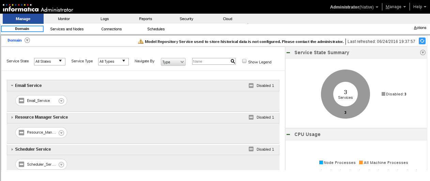This screenshot has height=181, width=430.
Task: Expand the Resource Manager Service group
Action: (x=12, y=117)
